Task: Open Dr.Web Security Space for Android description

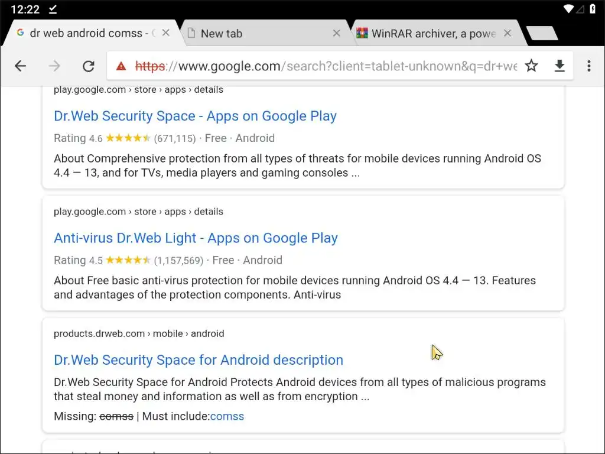Action: pos(198,360)
